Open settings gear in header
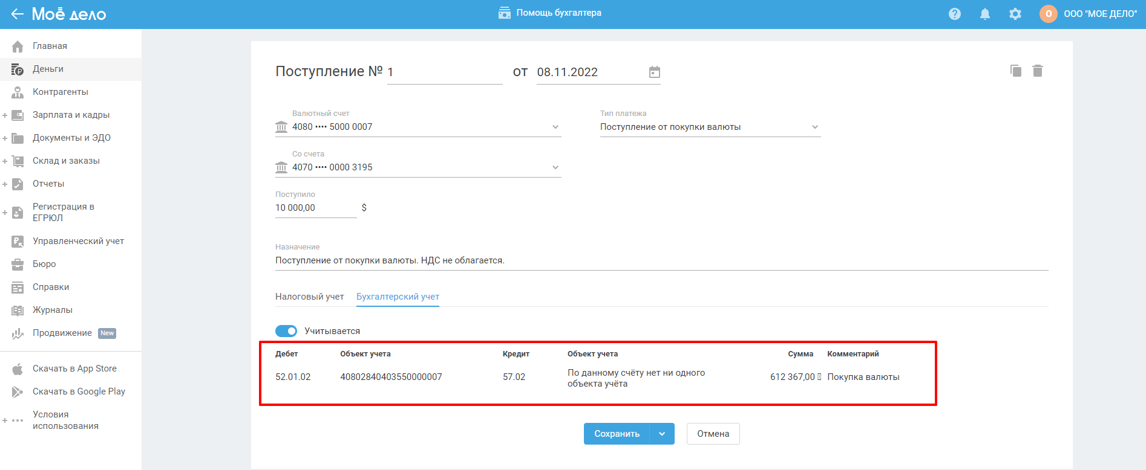 [x=1015, y=14]
